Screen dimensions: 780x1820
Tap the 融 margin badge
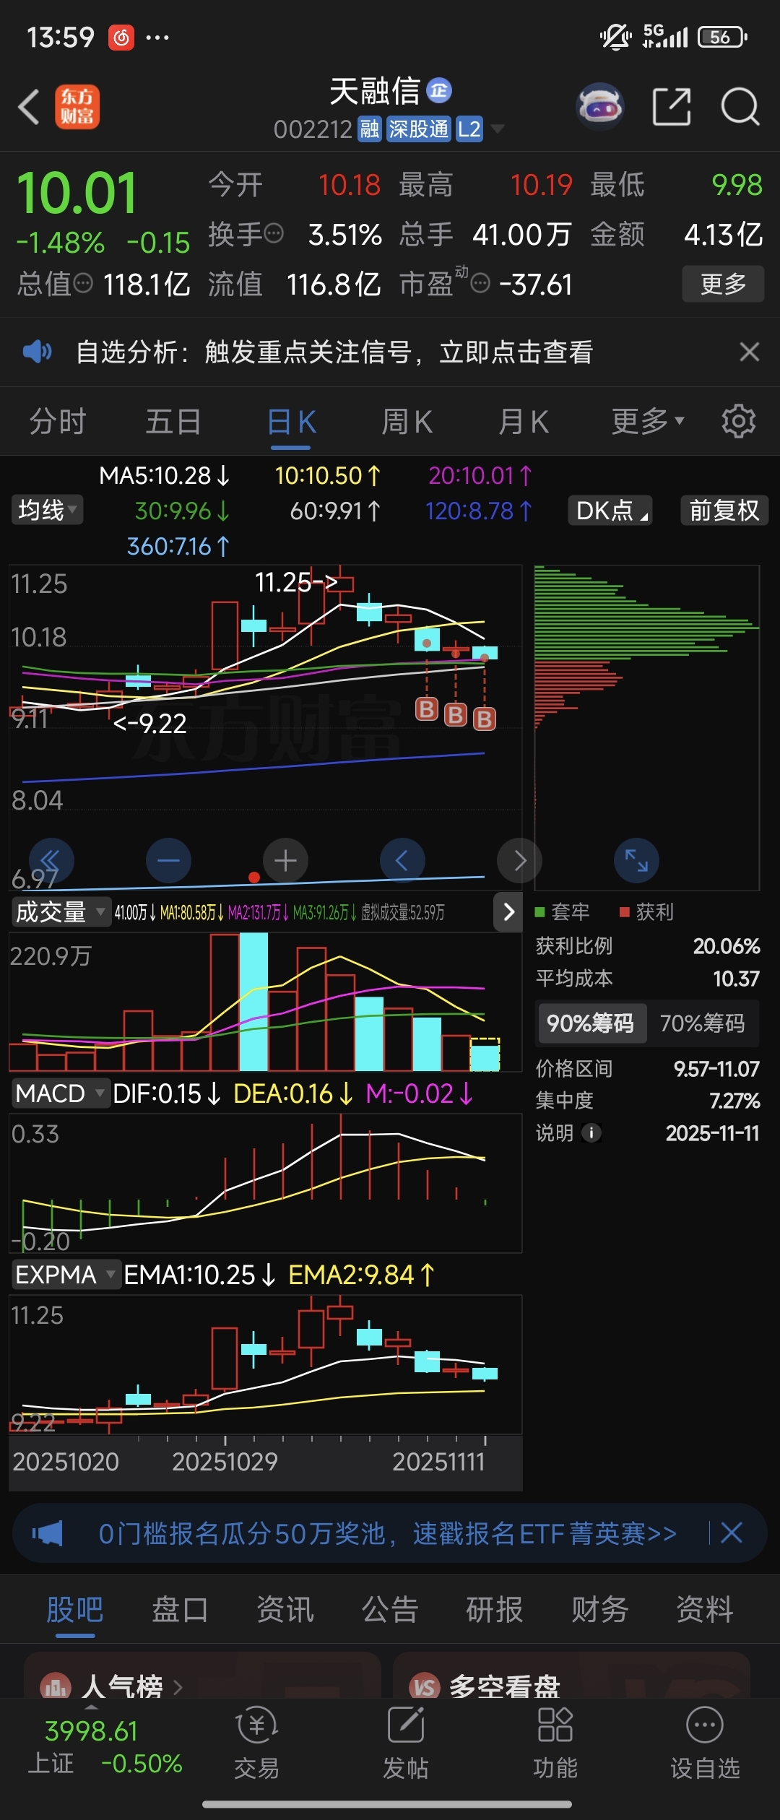pos(370,129)
